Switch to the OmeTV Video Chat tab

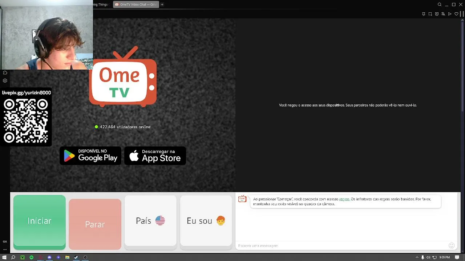coord(135,4)
